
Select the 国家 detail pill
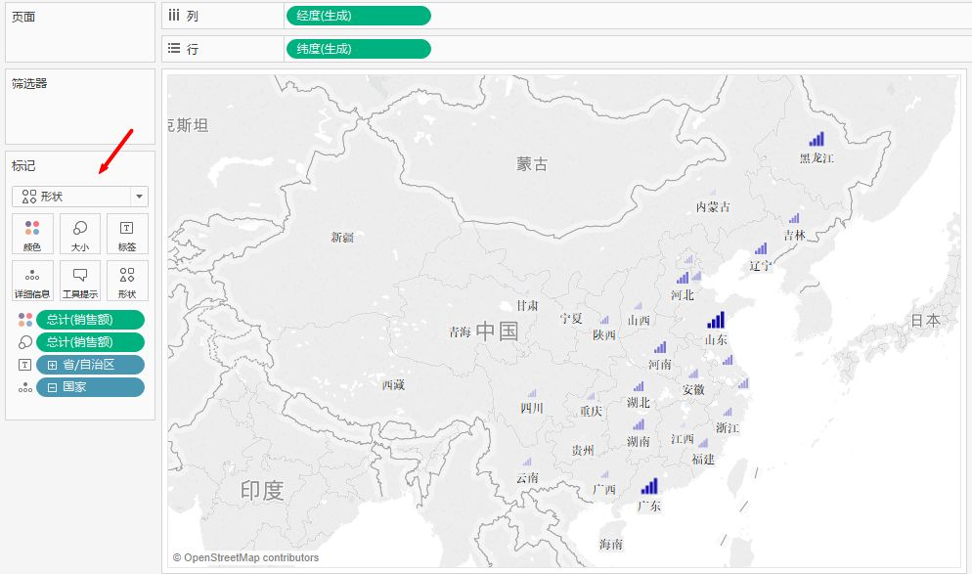tap(91, 387)
